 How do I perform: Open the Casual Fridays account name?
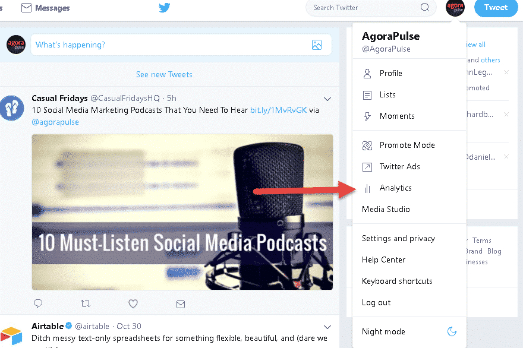click(x=59, y=98)
